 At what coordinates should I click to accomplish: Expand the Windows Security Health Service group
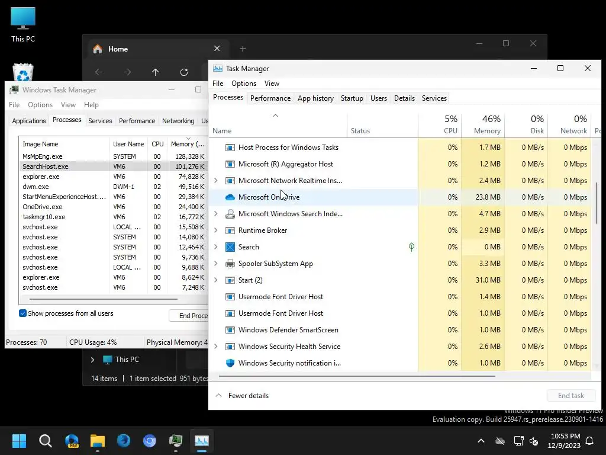click(x=216, y=347)
